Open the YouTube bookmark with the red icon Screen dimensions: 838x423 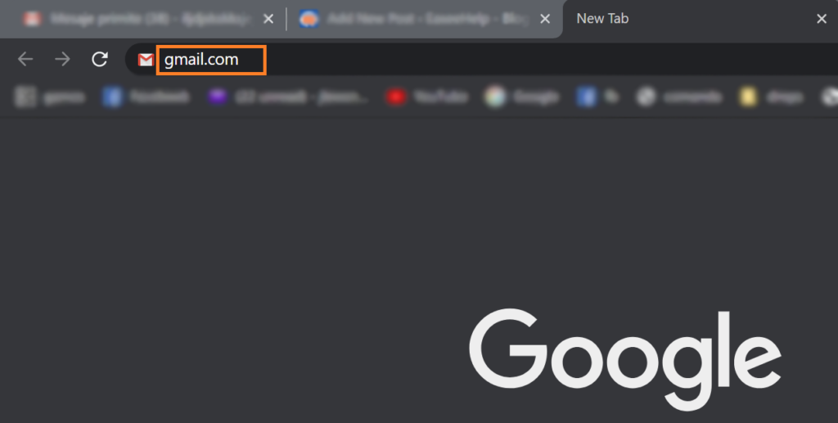[x=427, y=97]
